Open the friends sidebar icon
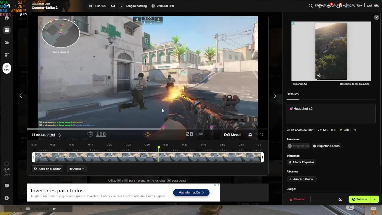 (x=7, y=55)
